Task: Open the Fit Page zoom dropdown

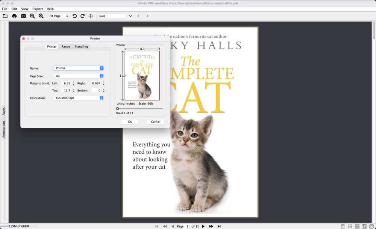Action: coord(58,16)
